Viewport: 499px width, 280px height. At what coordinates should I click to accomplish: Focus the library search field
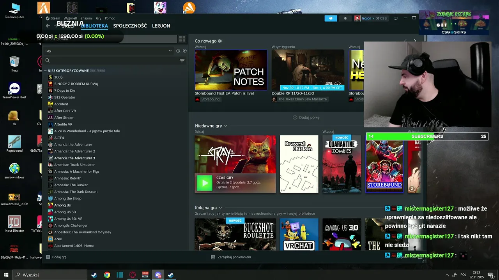(111, 61)
